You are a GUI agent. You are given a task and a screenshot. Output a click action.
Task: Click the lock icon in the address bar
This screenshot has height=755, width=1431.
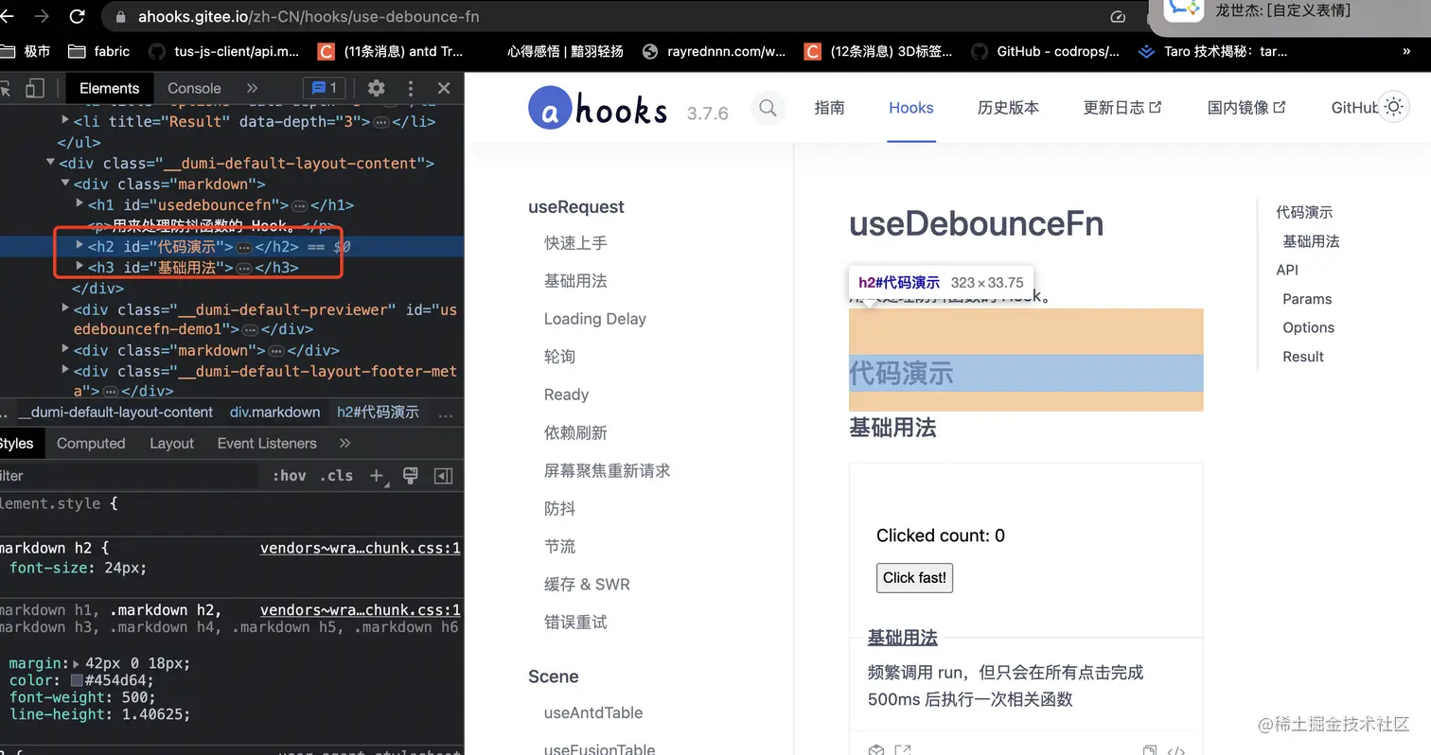[x=120, y=16]
